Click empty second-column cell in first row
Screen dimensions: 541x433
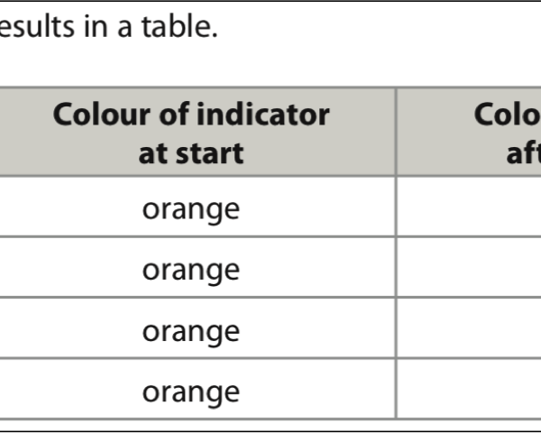(469, 207)
